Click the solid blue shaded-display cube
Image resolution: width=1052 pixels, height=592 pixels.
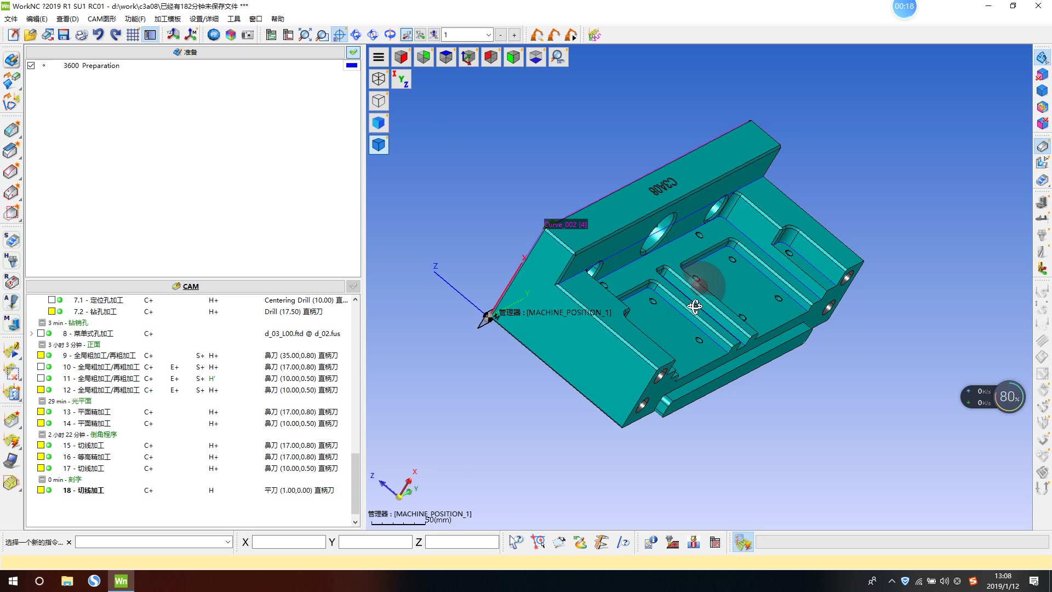coord(379,123)
